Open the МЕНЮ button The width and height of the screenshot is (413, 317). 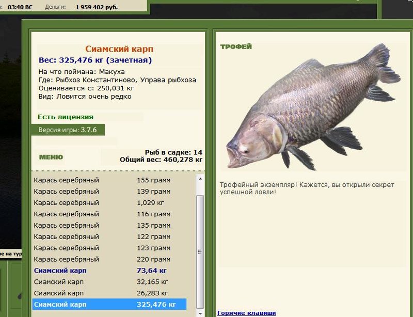point(51,157)
